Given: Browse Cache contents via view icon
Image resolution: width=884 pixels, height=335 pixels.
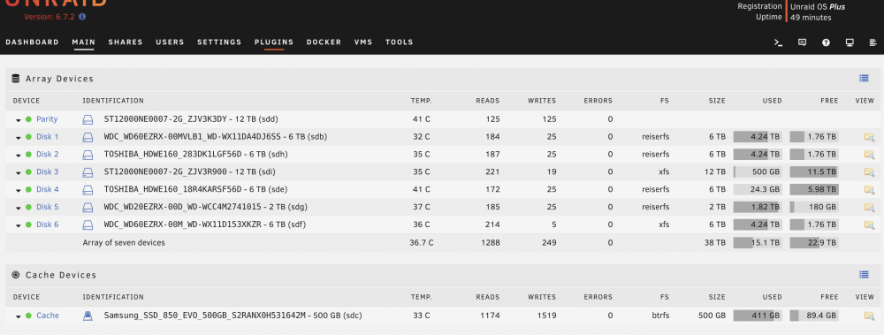Looking at the screenshot, I should [869, 316].
